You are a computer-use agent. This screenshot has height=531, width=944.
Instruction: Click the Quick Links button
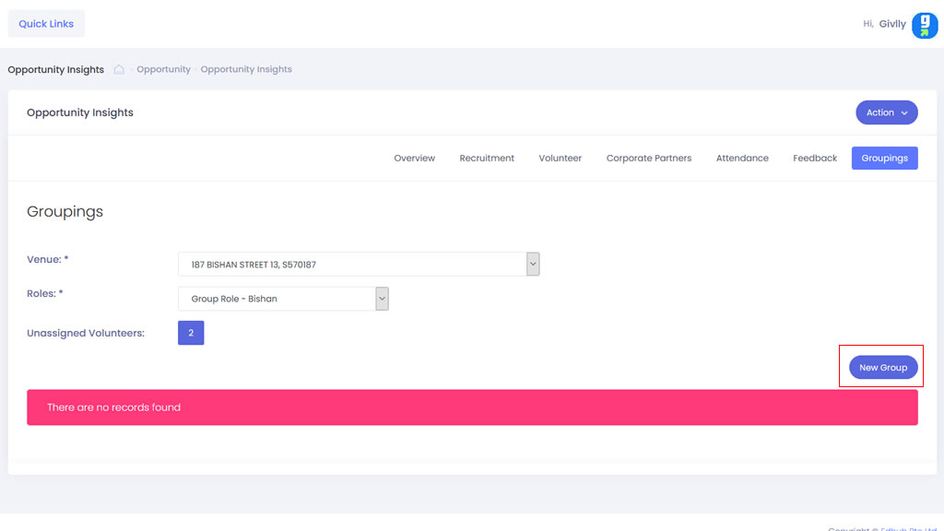click(46, 24)
